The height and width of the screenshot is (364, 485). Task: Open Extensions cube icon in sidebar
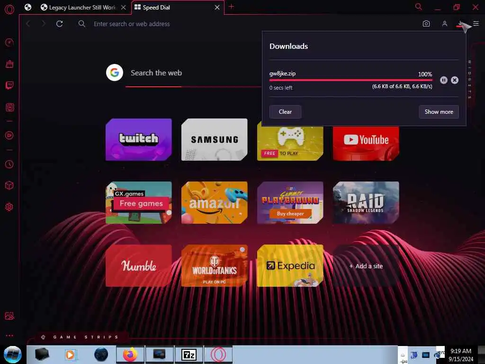click(9, 185)
